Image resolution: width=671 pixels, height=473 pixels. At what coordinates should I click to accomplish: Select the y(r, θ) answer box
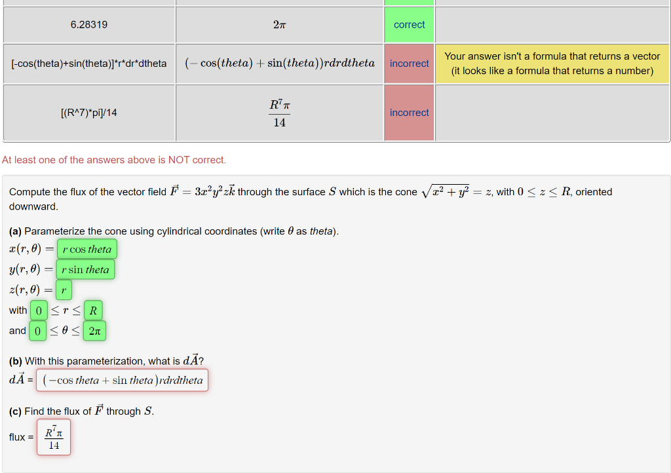85,269
